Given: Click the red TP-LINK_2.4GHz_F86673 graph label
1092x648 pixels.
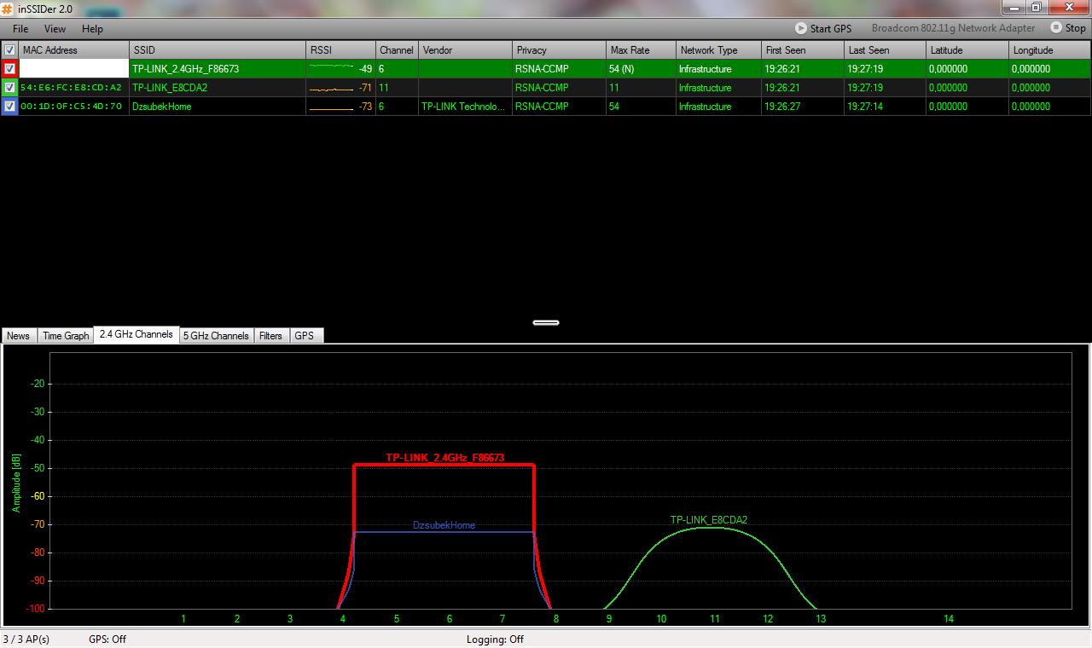Looking at the screenshot, I should [444, 458].
